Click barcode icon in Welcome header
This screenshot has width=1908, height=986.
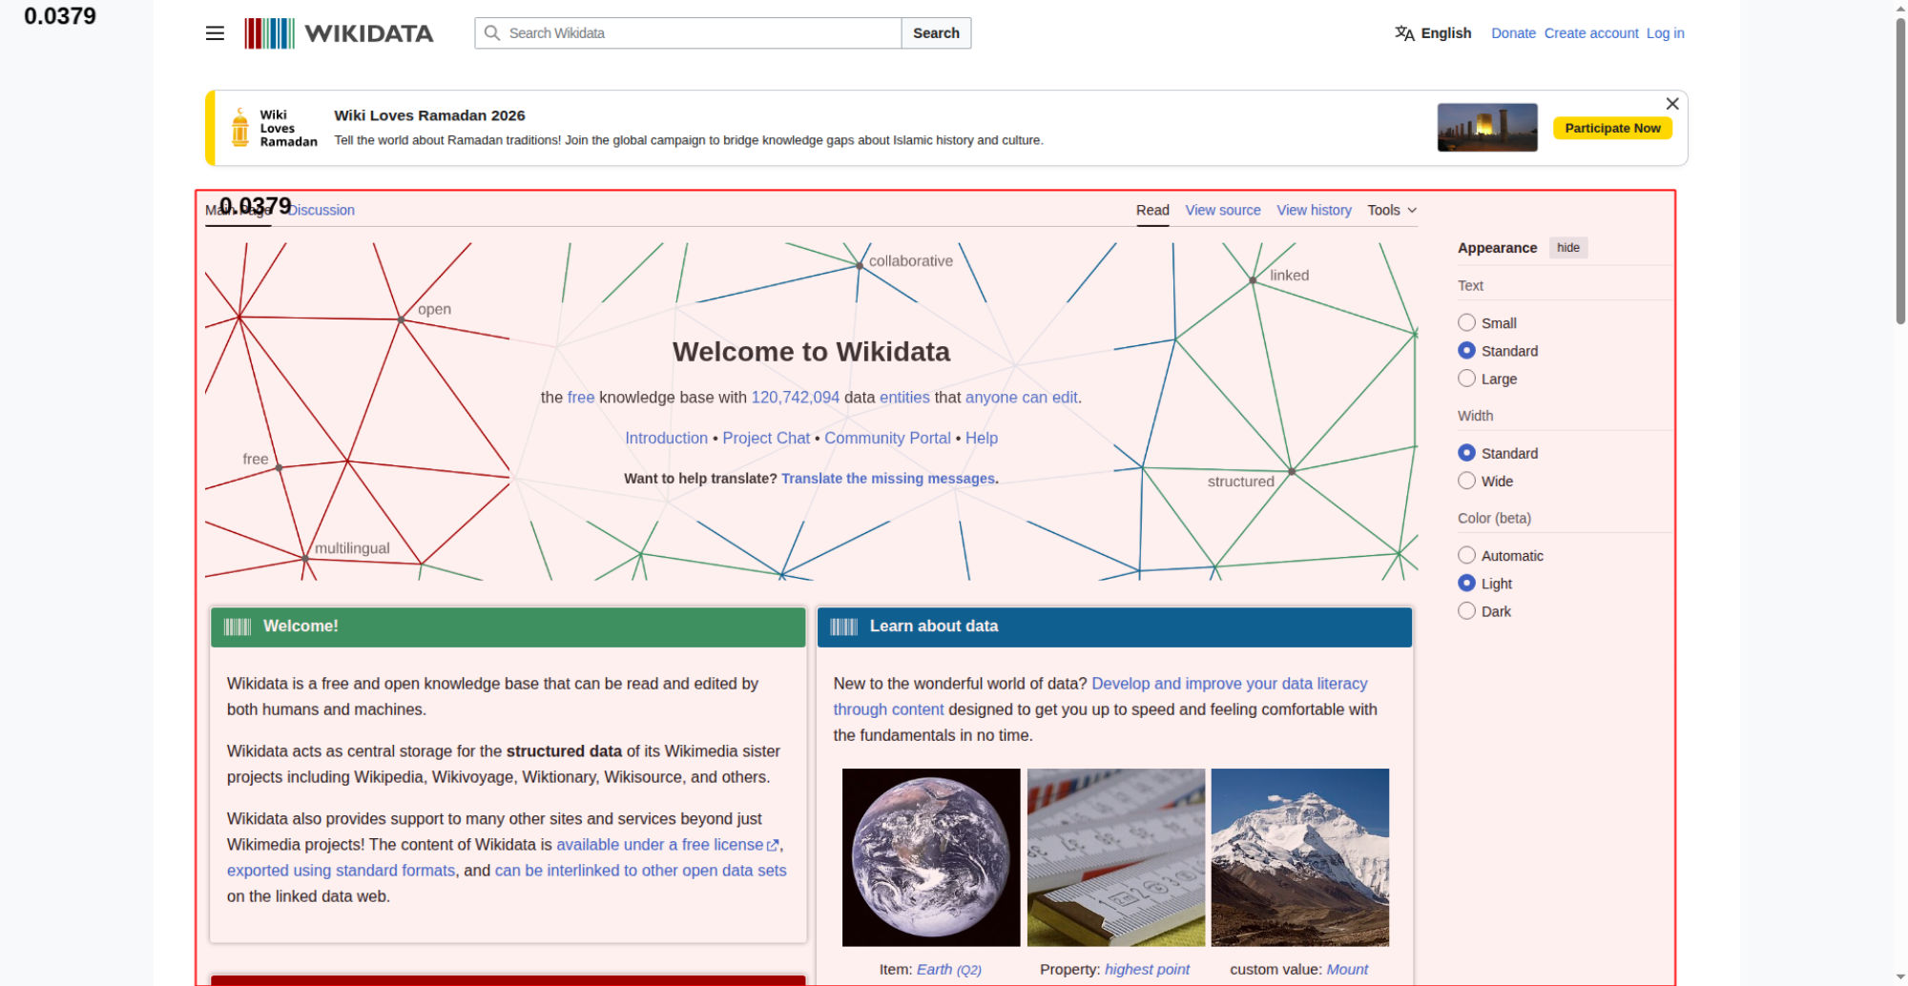[x=237, y=627]
